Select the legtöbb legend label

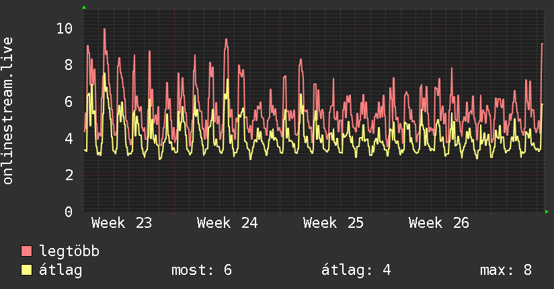(x=69, y=251)
